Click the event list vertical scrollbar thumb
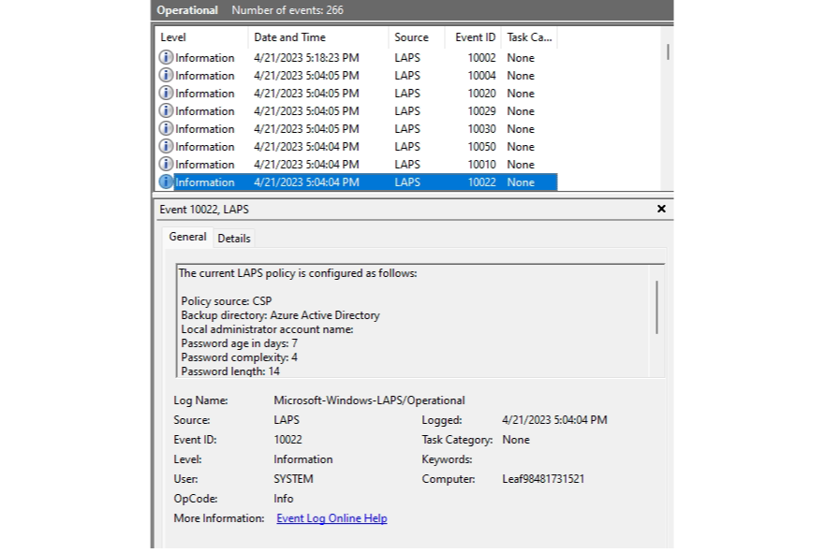 [668, 52]
